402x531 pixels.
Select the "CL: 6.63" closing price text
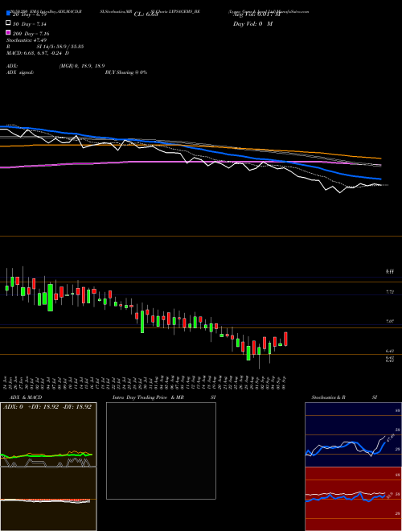(x=146, y=14)
